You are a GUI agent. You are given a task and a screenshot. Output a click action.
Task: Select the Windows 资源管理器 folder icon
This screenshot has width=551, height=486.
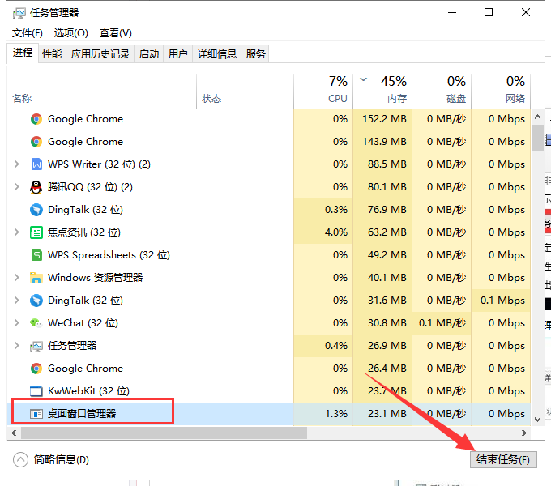click(36, 278)
